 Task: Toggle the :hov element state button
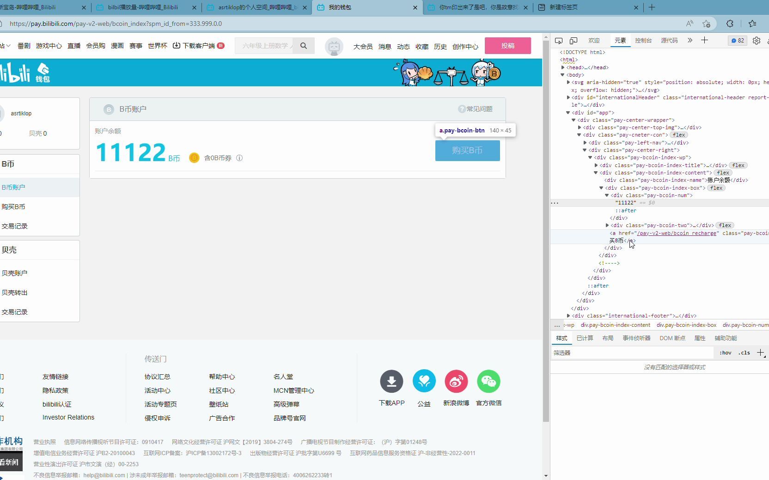[x=726, y=353]
